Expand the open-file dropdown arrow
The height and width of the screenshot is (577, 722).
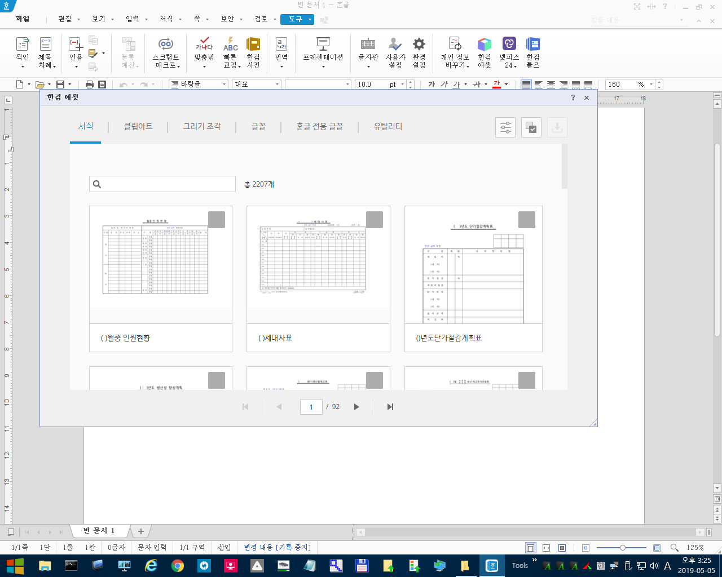pos(49,85)
